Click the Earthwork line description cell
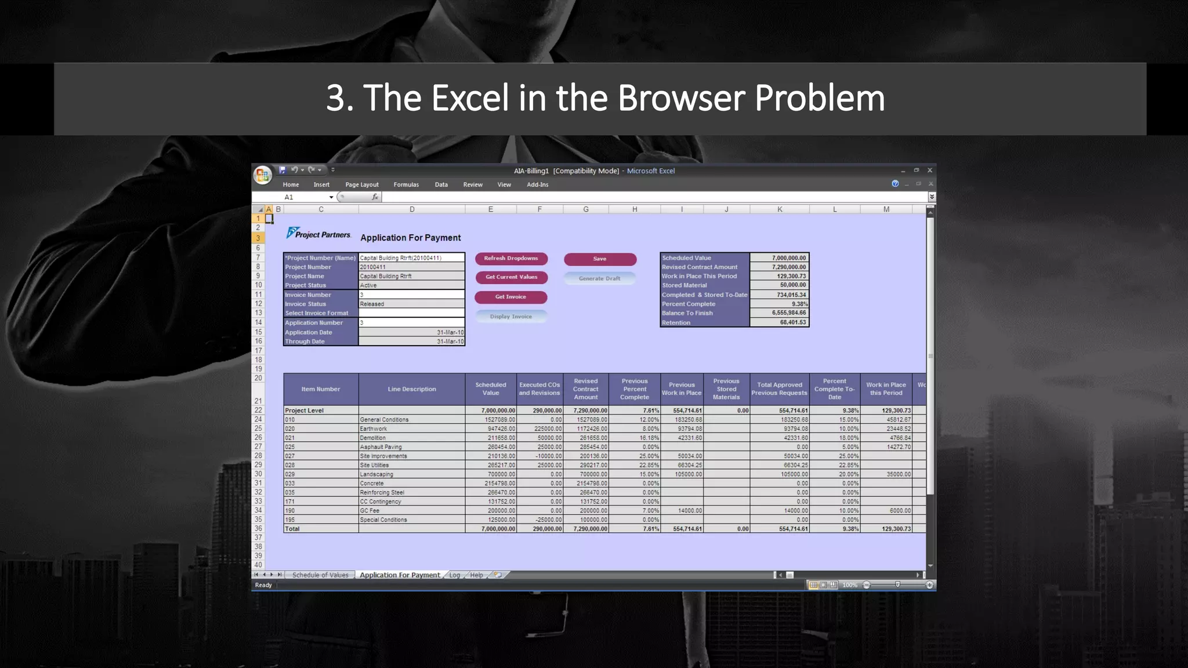 411,429
